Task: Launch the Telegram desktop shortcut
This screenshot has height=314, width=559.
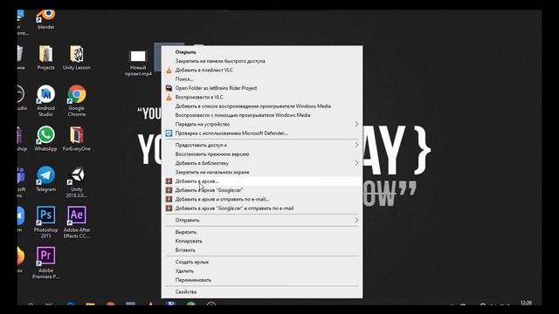Action: point(46,180)
